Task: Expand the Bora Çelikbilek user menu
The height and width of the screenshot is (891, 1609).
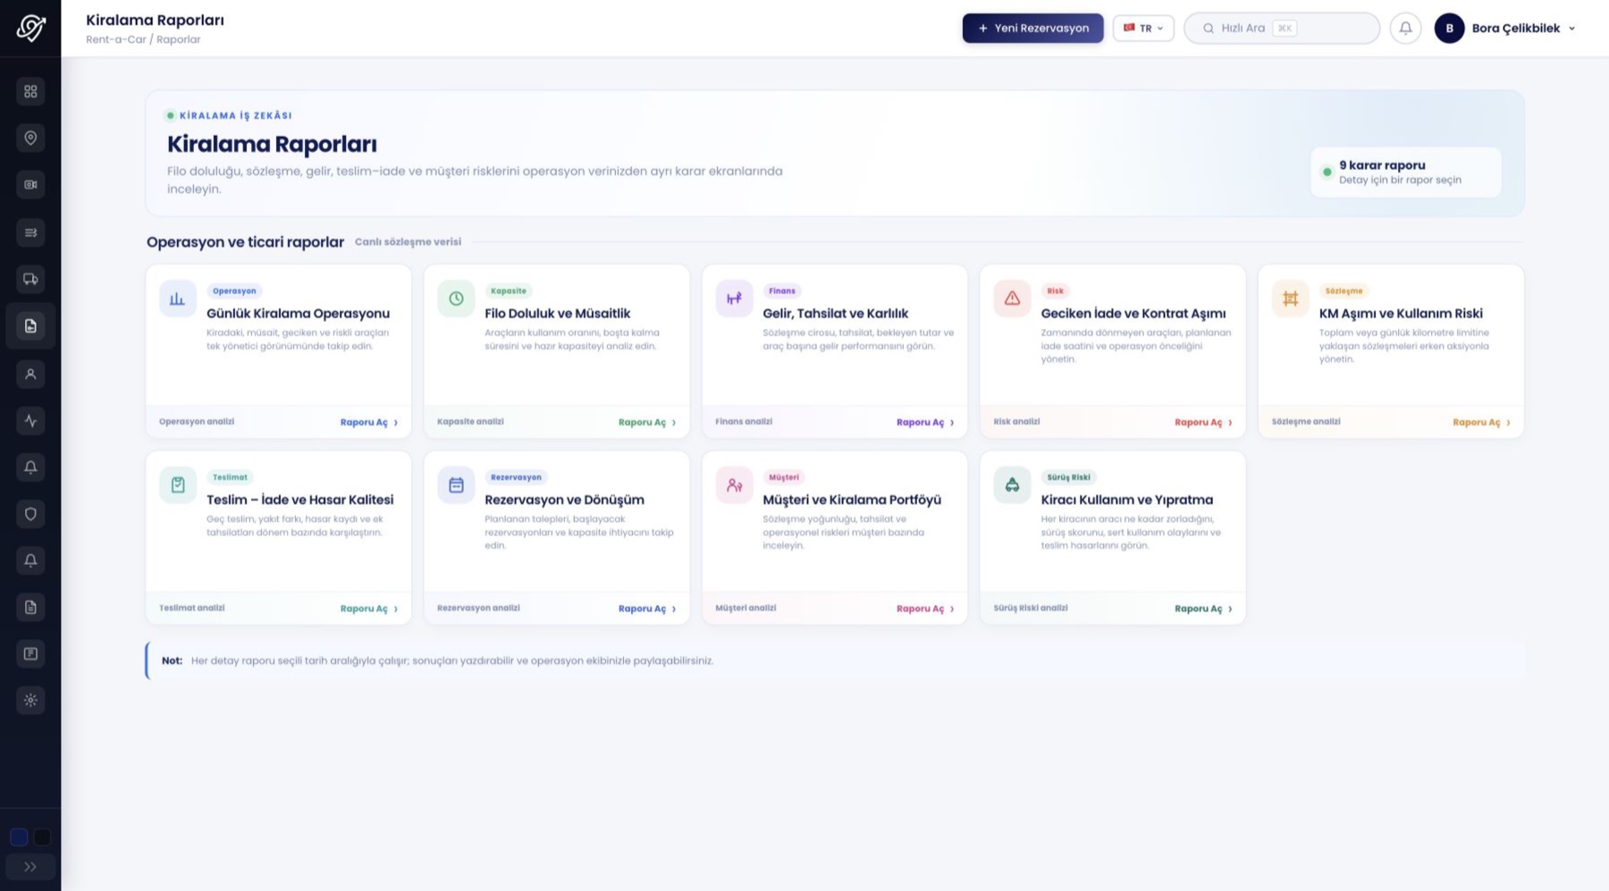Action: click(1506, 28)
